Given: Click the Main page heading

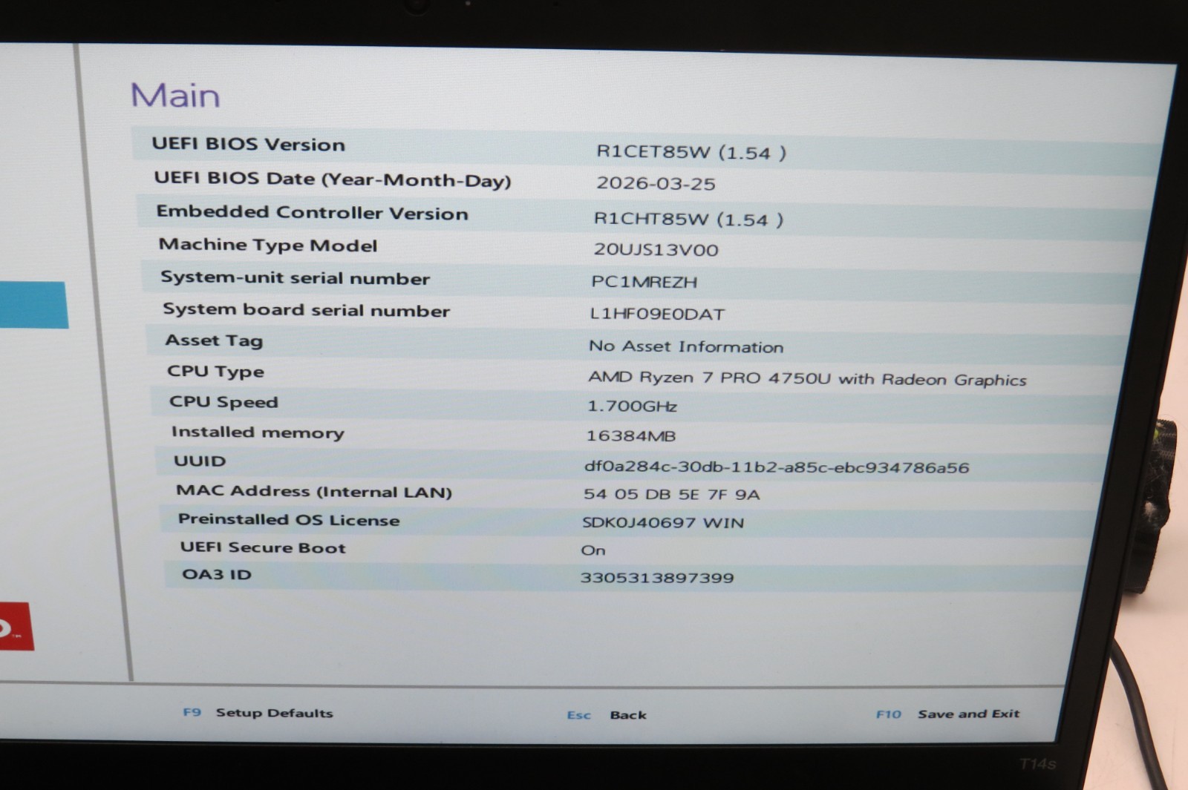Looking at the screenshot, I should 175,96.
